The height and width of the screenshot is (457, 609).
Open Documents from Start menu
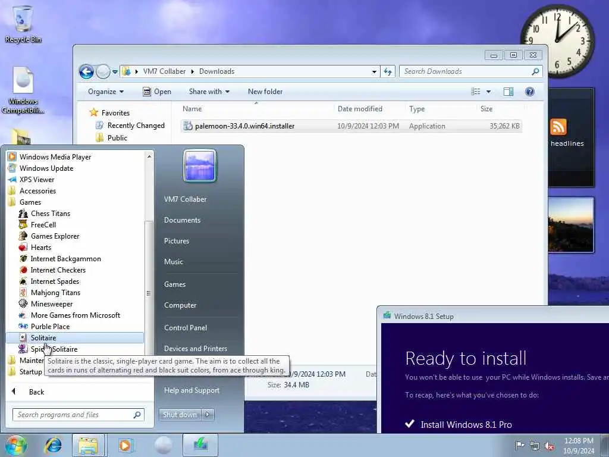tap(182, 220)
